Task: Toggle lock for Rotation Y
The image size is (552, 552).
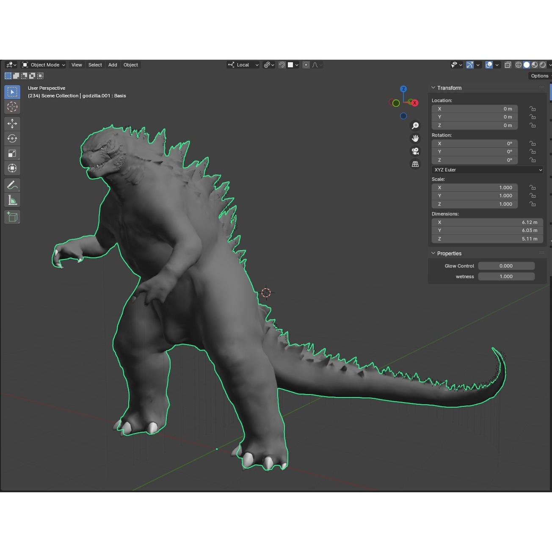Action: 533,152
